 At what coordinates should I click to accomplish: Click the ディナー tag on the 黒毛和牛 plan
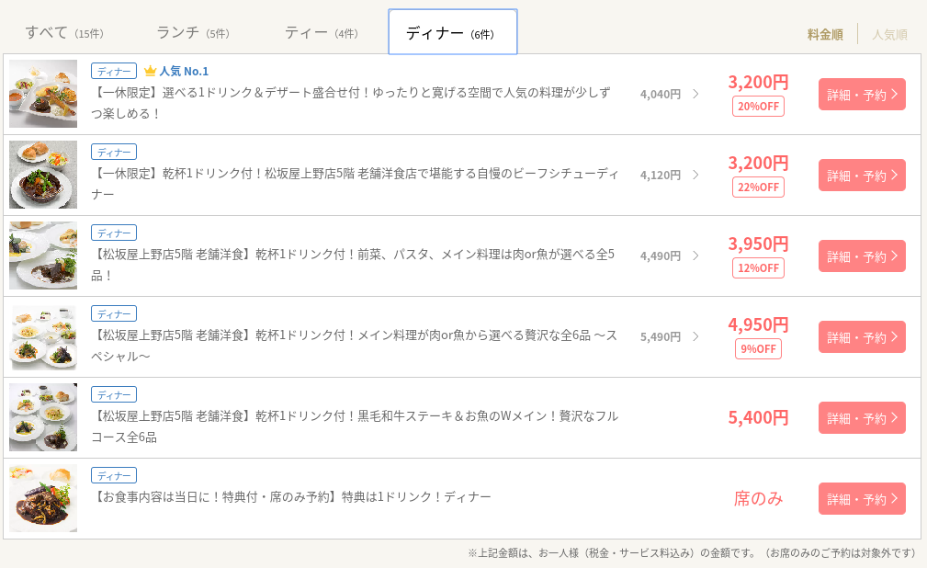114,394
